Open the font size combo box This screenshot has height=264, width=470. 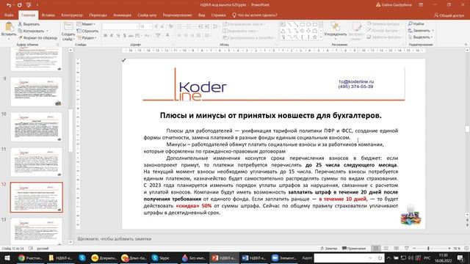[145, 26]
